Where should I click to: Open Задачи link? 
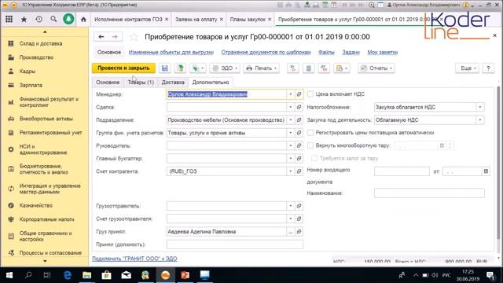click(351, 53)
